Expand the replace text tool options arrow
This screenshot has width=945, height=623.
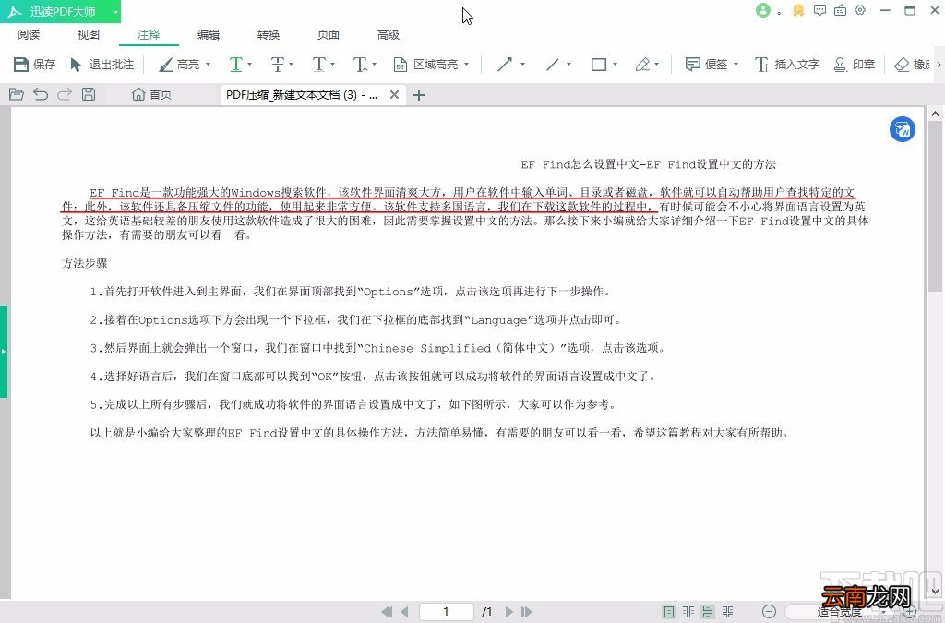coord(375,64)
